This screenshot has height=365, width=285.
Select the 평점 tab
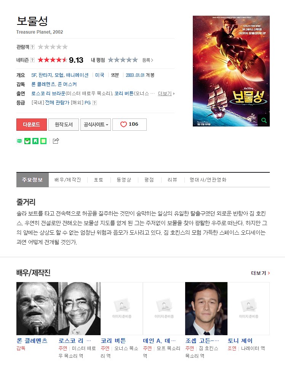[149, 180]
